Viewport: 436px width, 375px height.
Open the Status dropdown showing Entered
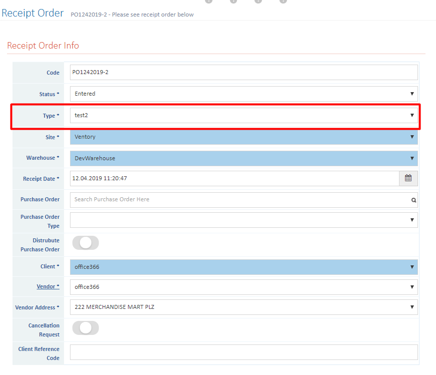[412, 94]
